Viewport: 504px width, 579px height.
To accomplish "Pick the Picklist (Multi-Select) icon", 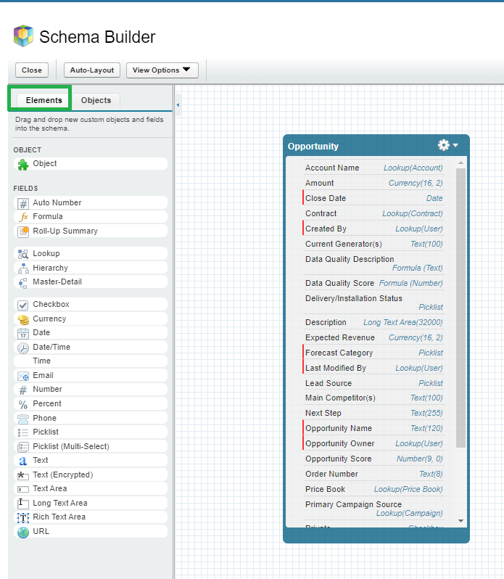I will [23, 447].
